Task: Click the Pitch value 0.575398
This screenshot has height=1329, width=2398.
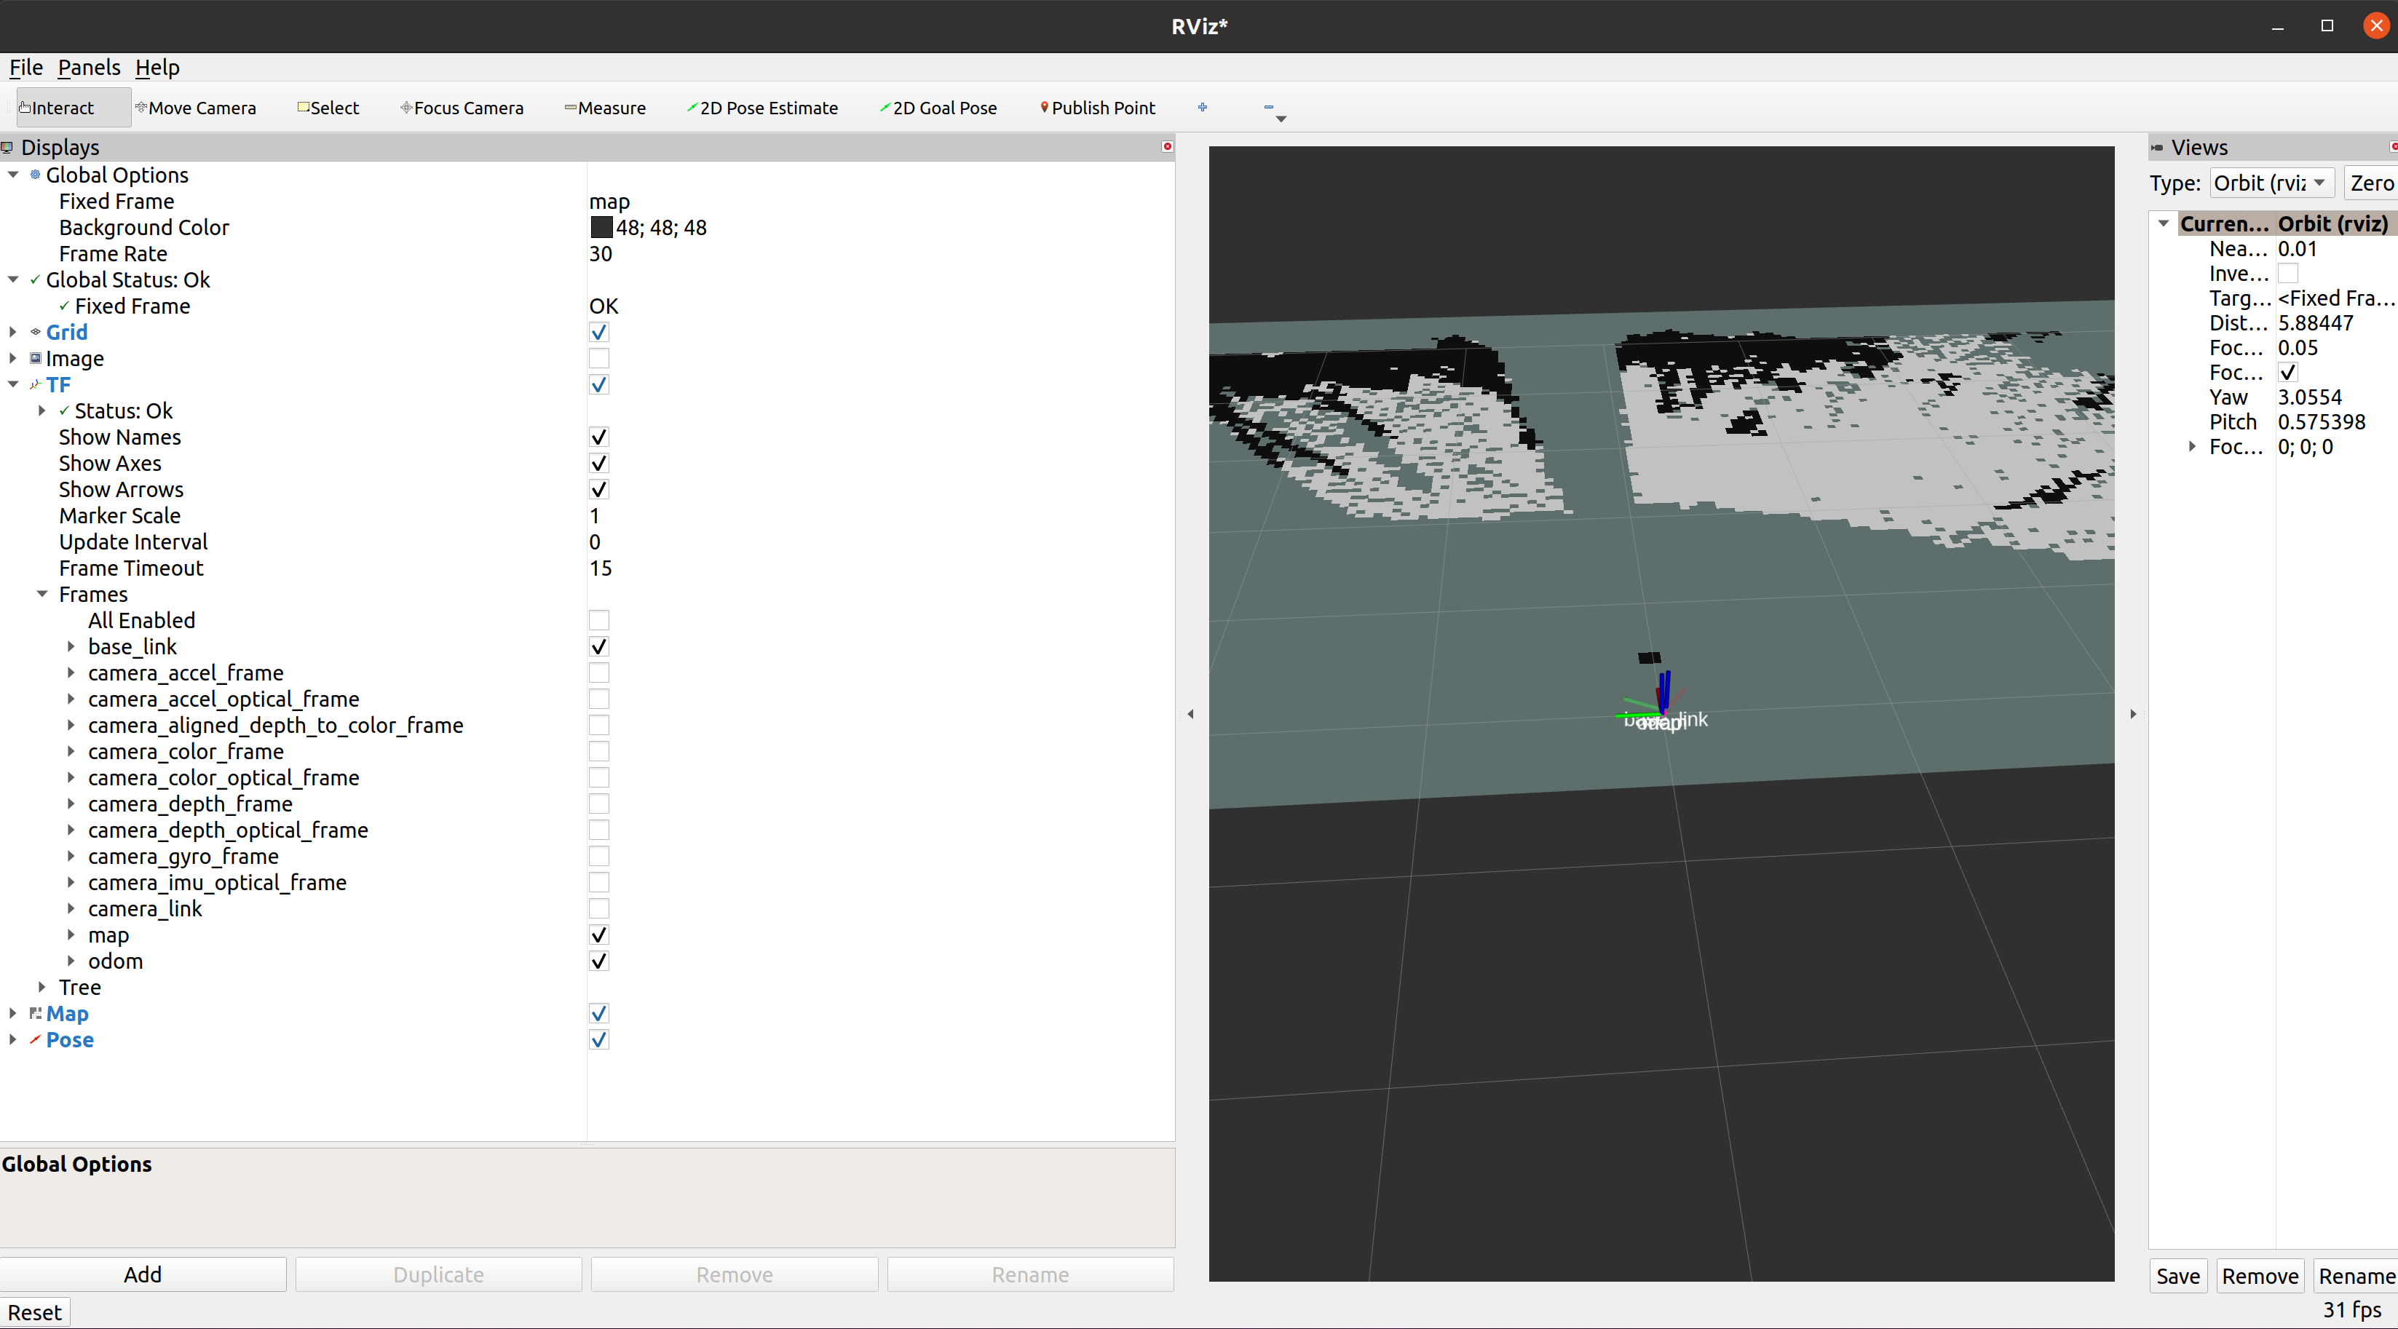Action: pyautogui.click(x=2322, y=421)
